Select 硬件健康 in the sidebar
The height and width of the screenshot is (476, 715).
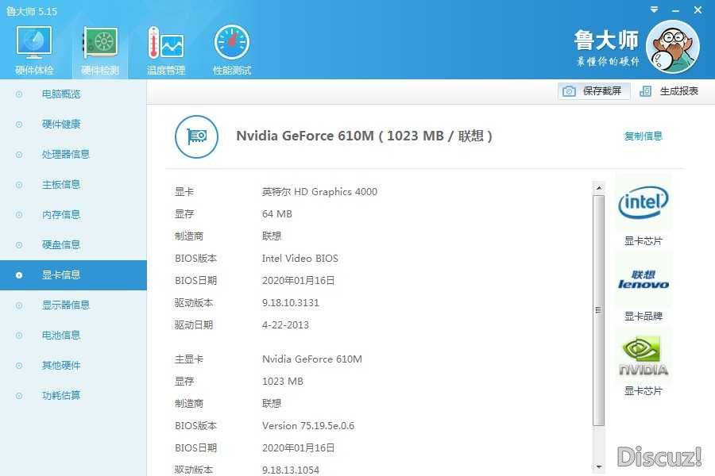point(73,125)
